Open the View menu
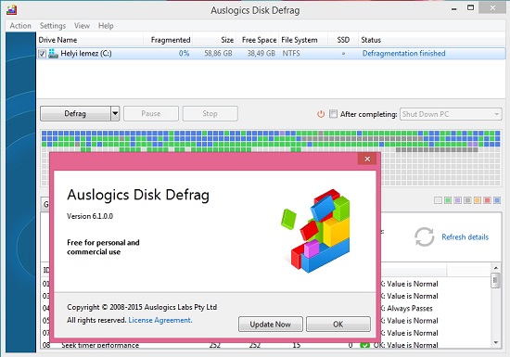 tap(82, 26)
